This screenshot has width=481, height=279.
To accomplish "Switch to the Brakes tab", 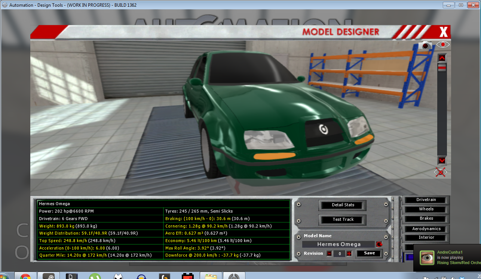I will pyautogui.click(x=426, y=219).
